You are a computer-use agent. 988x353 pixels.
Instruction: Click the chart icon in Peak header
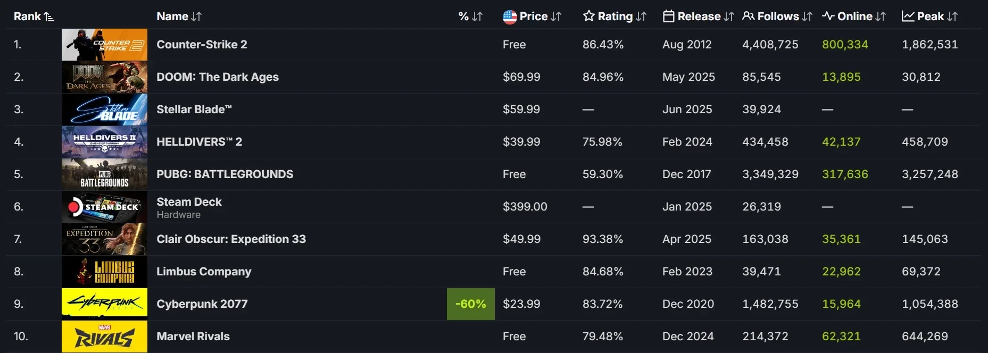(x=908, y=16)
